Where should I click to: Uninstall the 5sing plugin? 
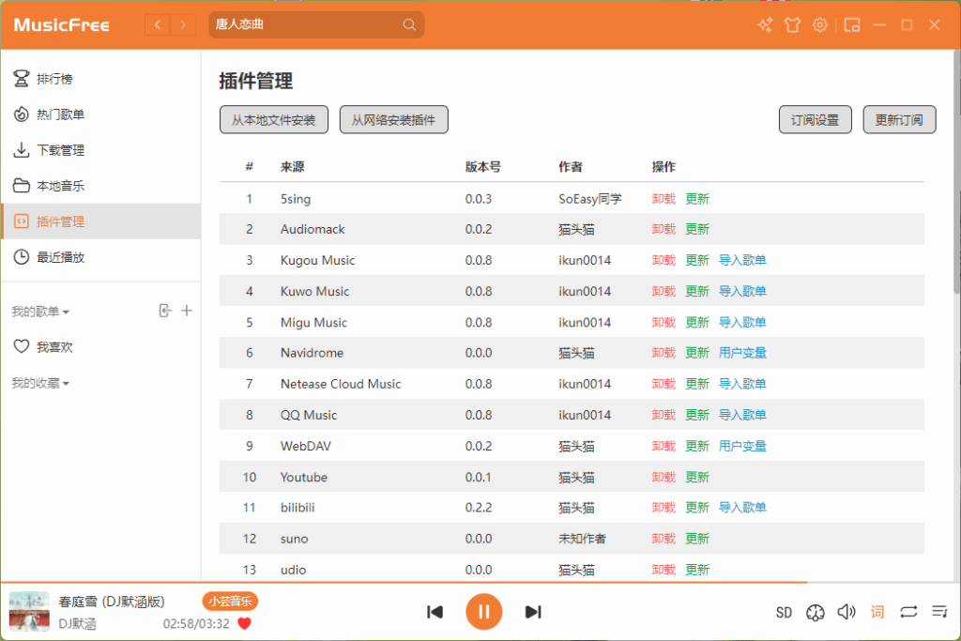664,199
